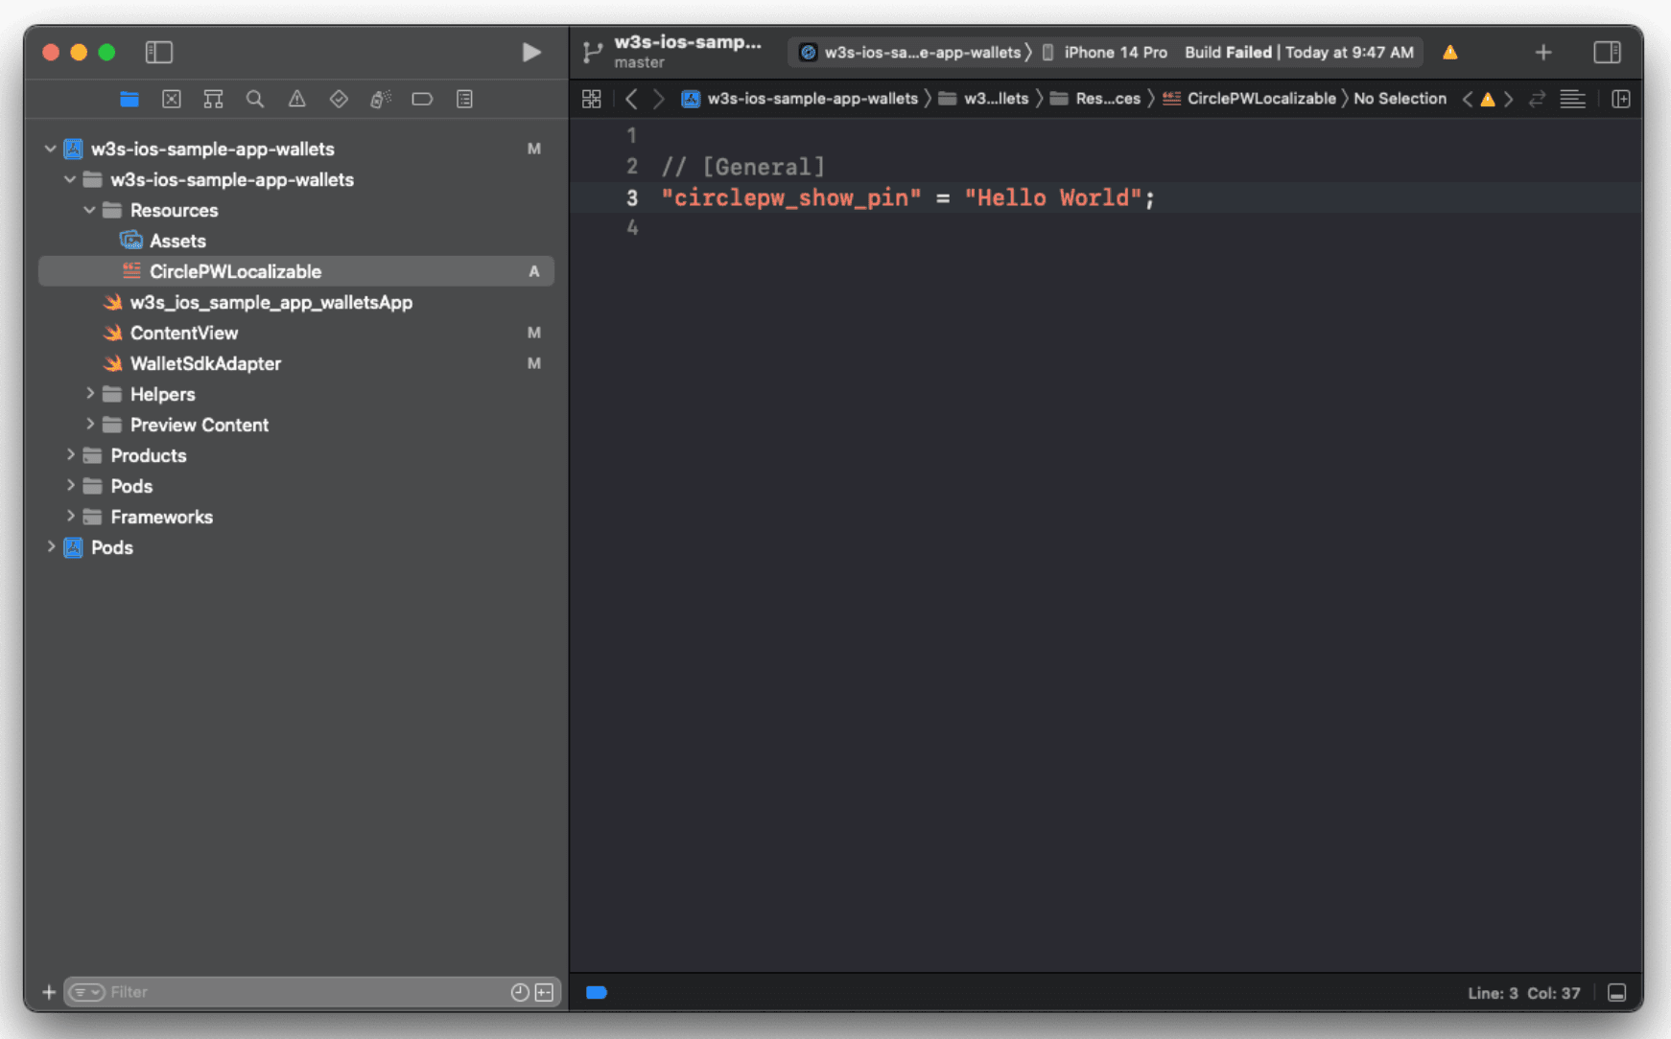Open the source control navigator icon

point(172,99)
